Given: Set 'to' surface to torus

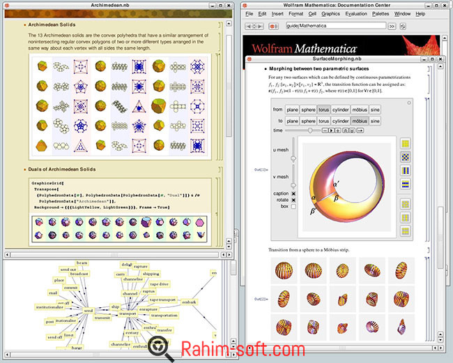Looking at the screenshot, I should pos(323,121).
